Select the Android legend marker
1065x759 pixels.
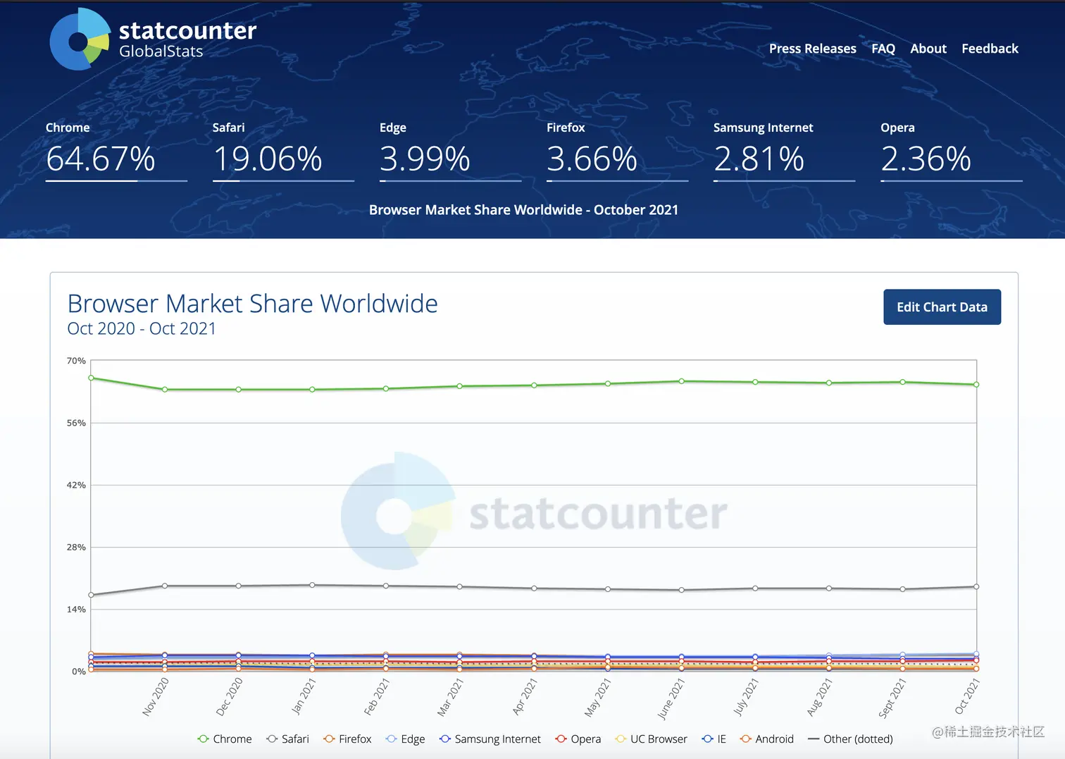pos(745,739)
